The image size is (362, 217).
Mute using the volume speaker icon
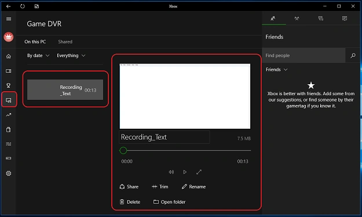pyautogui.click(x=171, y=172)
